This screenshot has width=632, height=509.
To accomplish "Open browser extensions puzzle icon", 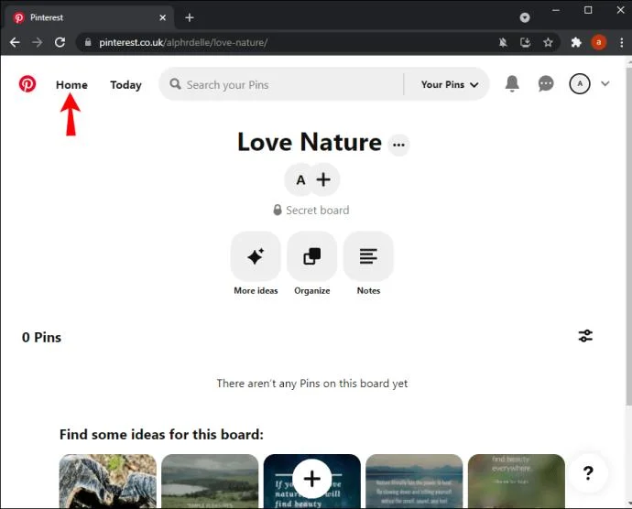I will [576, 42].
